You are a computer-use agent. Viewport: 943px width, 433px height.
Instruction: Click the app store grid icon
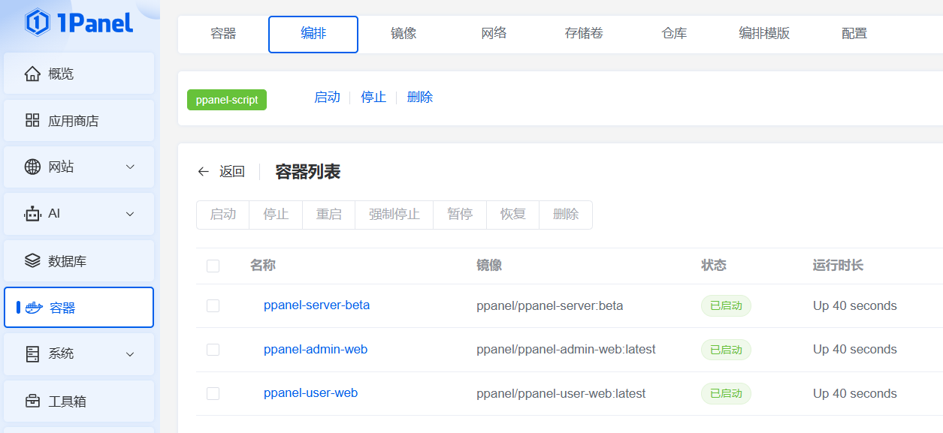coord(32,120)
